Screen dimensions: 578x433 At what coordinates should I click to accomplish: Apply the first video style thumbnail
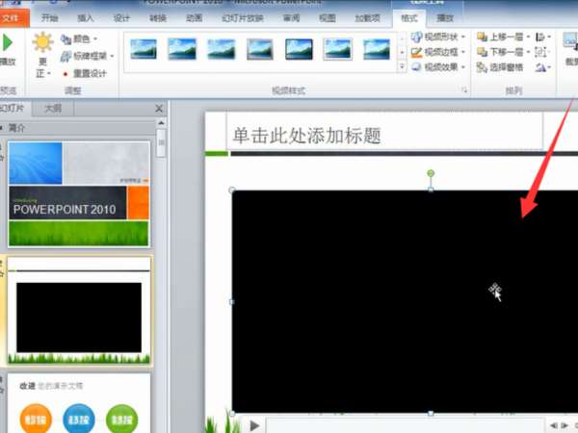point(144,49)
